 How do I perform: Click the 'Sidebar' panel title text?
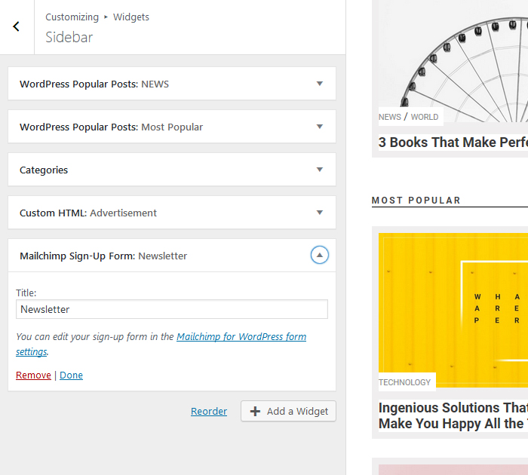[x=69, y=37]
